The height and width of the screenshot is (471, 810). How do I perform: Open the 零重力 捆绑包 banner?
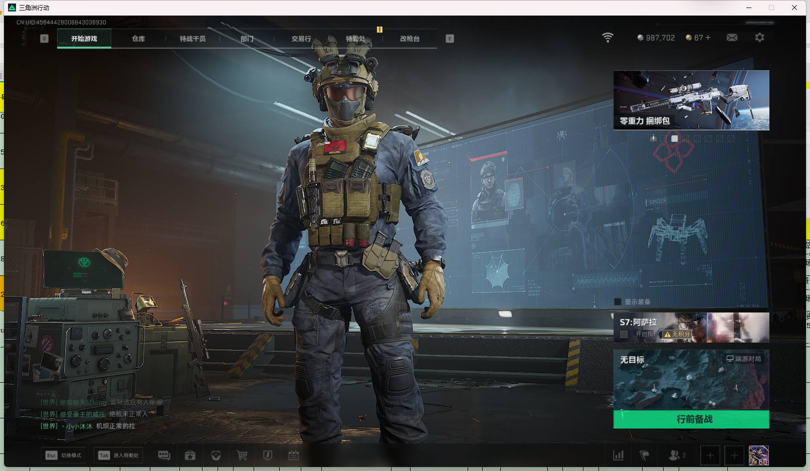click(691, 100)
